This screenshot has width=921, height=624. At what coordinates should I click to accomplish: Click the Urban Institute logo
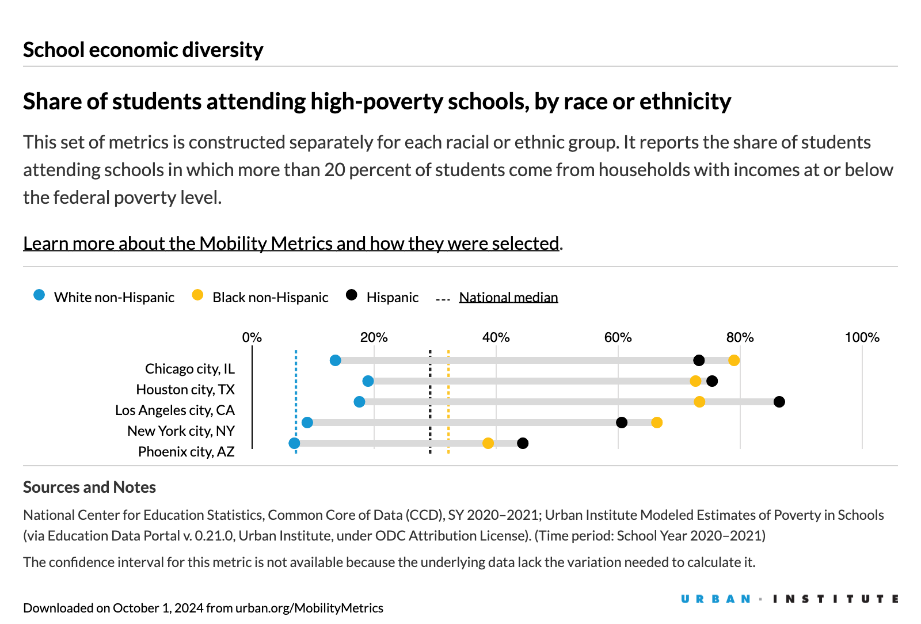(x=789, y=599)
